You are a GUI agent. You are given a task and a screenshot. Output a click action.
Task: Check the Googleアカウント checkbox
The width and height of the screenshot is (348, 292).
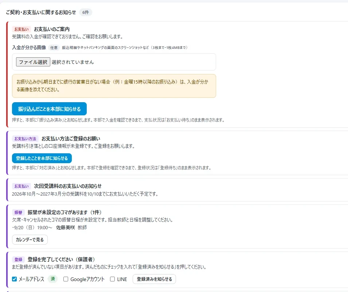pos(66,279)
